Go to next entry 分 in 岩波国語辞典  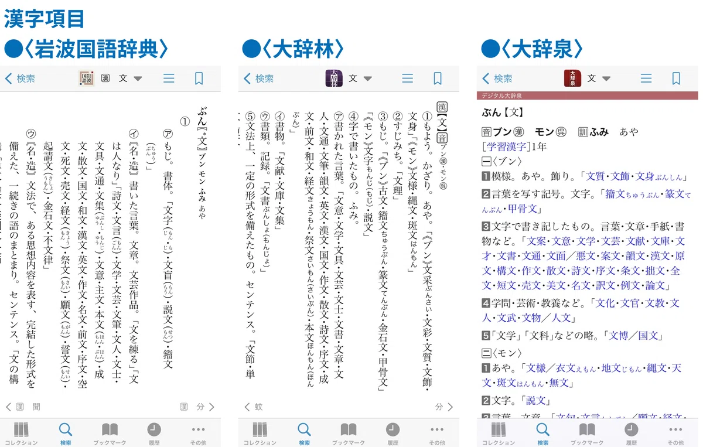coord(196,407)
